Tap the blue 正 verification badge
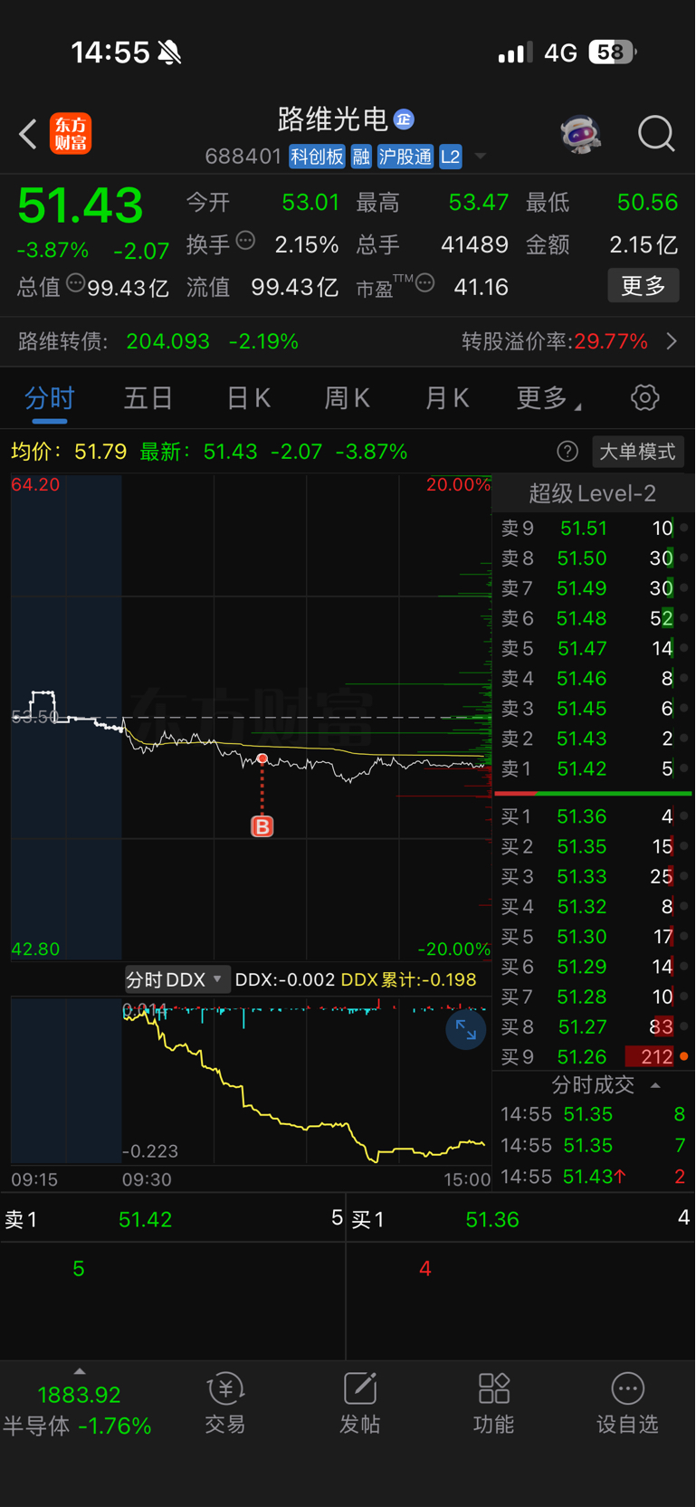The width and height of the screenshot is (696, 1507). [404, 119]
